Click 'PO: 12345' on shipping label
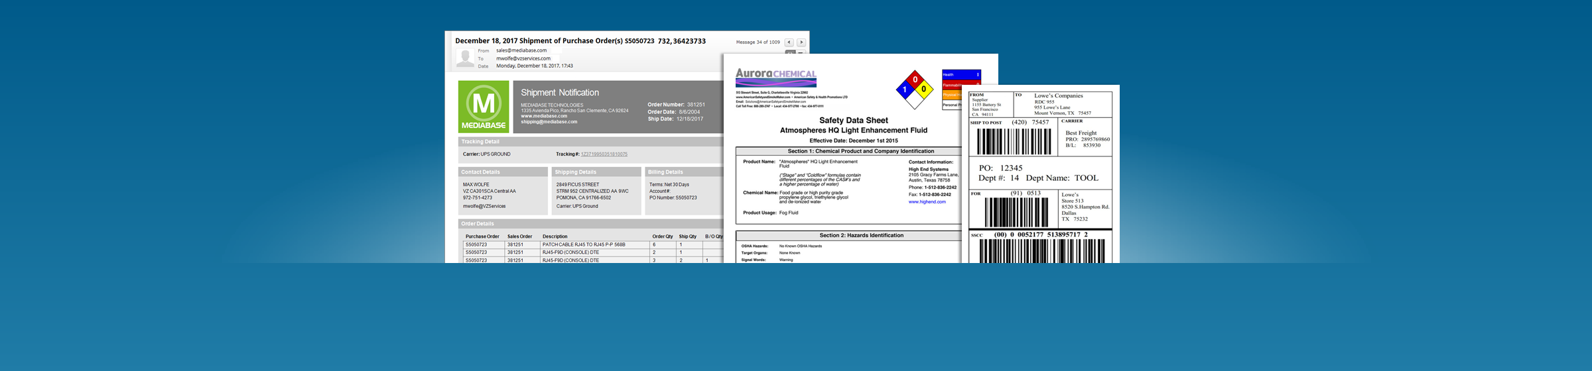The image size is (1592, 371). click(1000, 168)
